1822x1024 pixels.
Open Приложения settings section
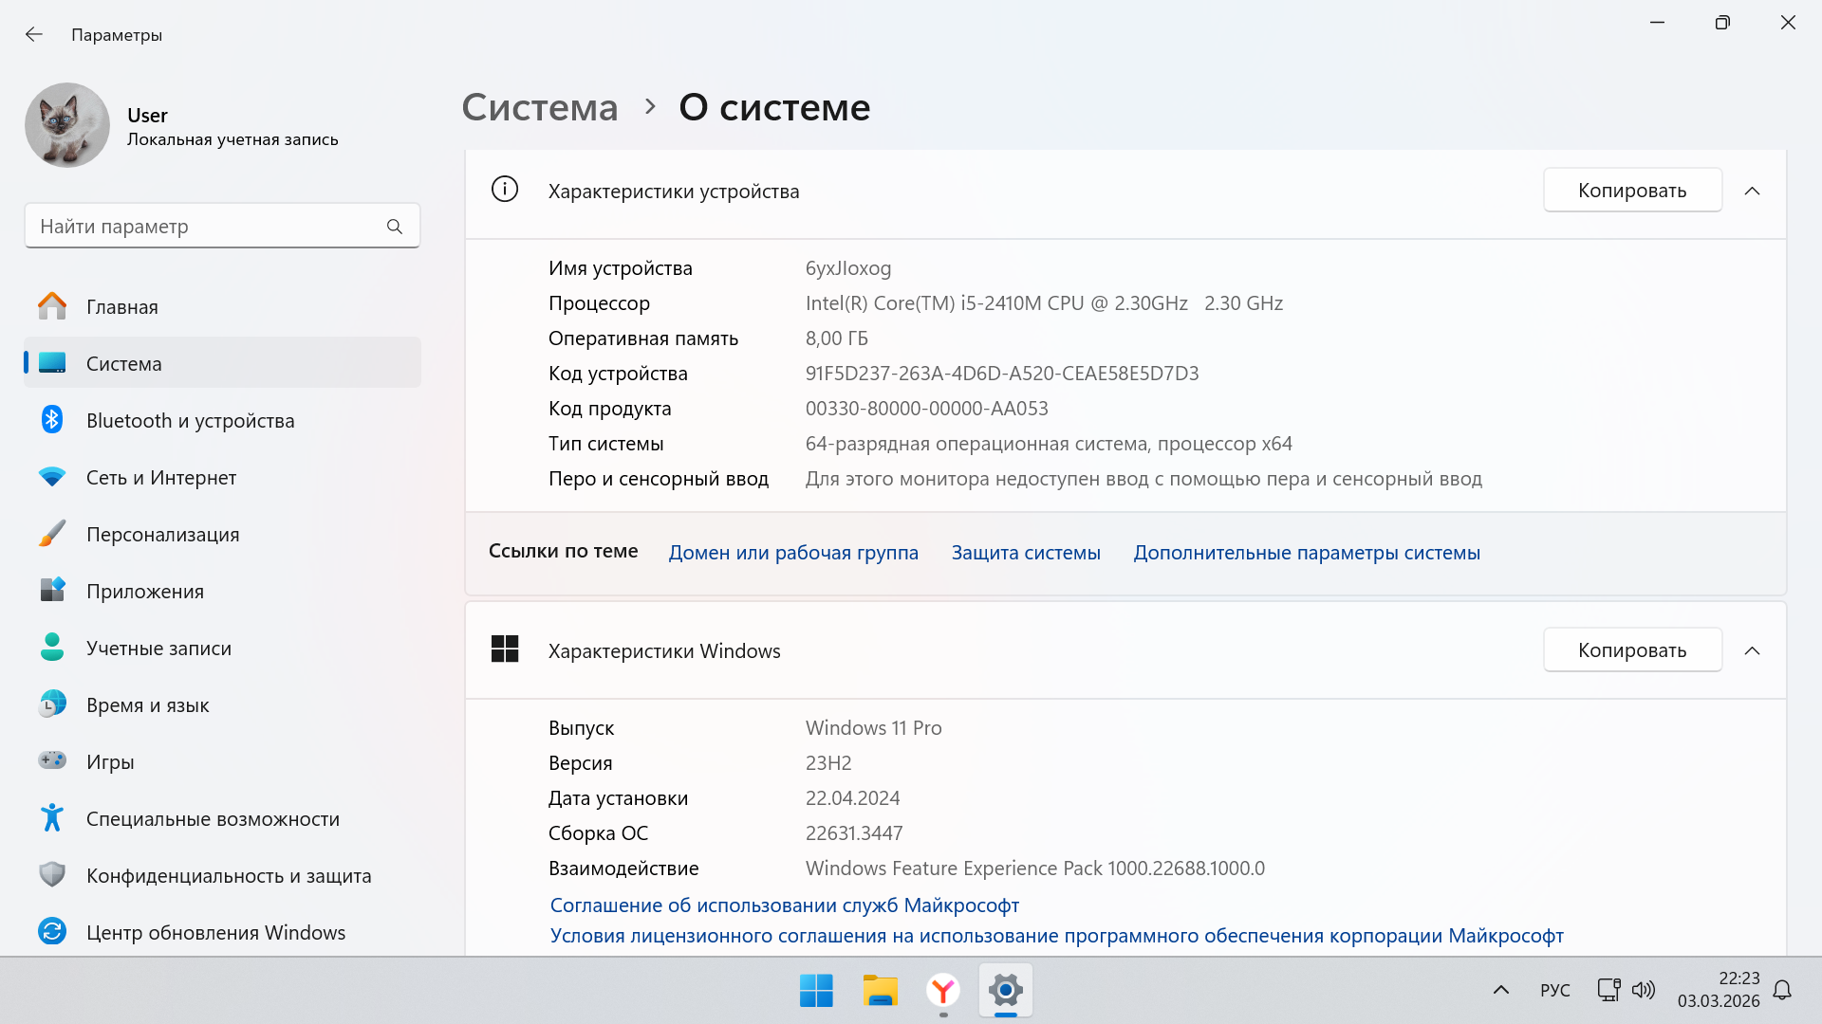pos(222,591)
